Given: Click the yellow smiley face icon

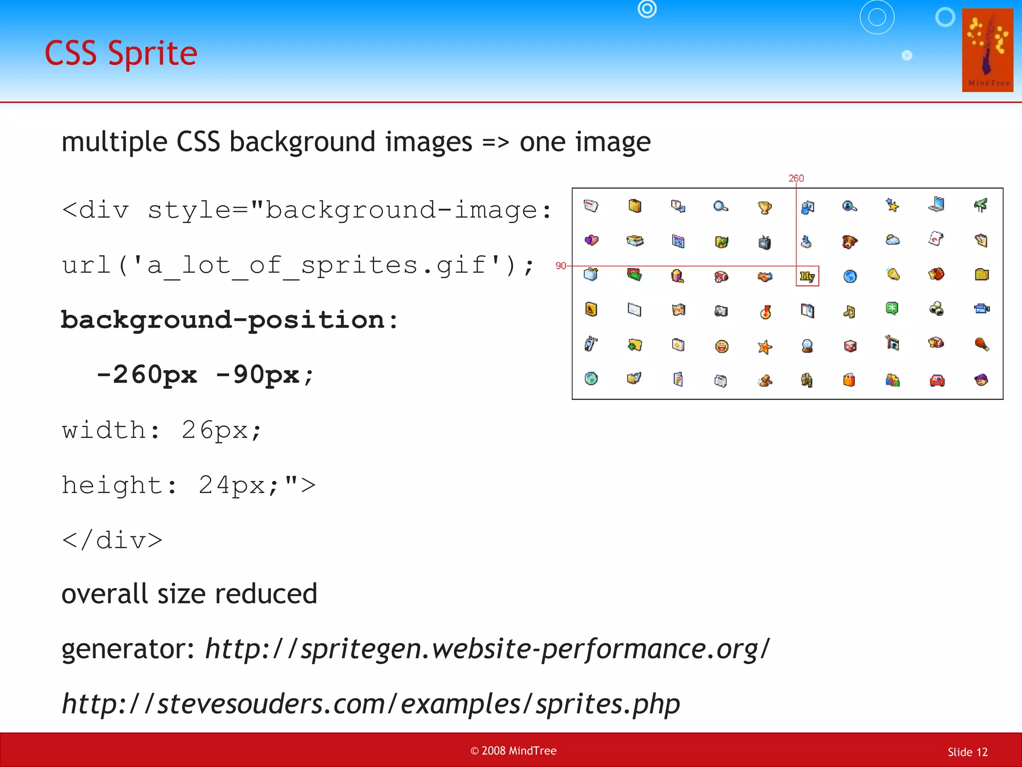Looking at the screenshot, I should point(722,346).
